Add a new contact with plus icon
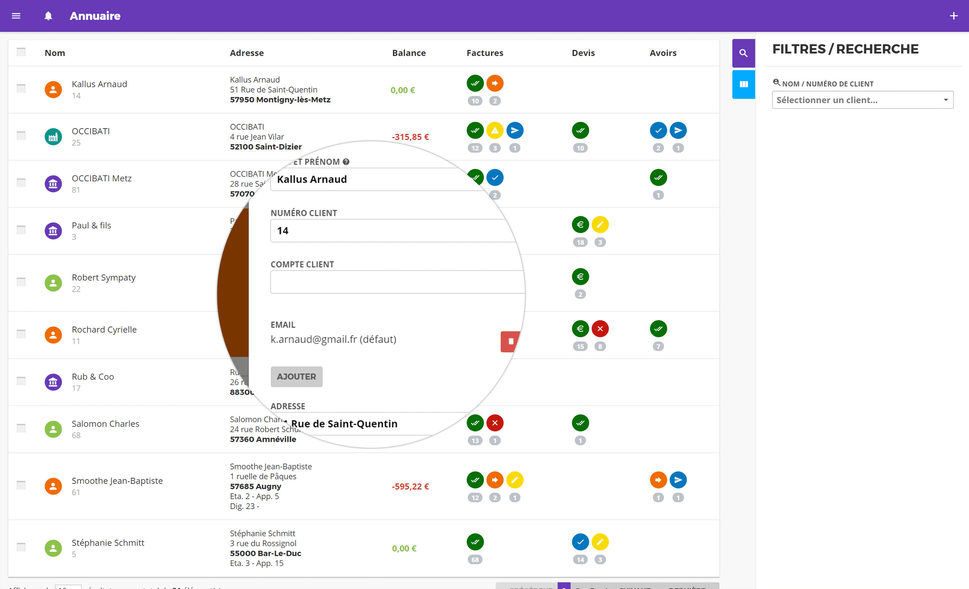The image size is (969, 589). [x=954, y=16]
